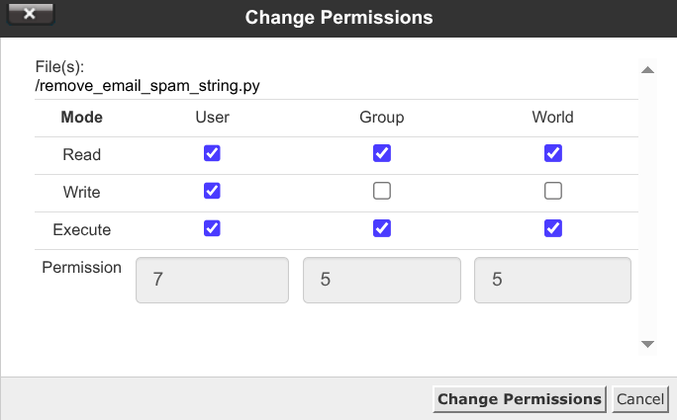Click the World column header

point(552,118)
